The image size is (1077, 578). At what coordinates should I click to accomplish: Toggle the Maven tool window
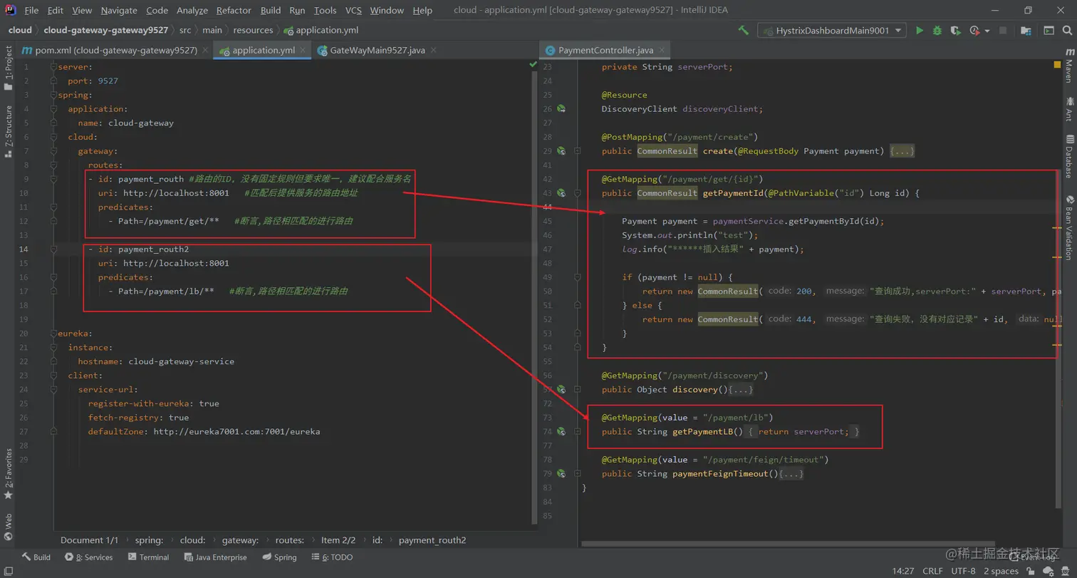pos(1069,66)
